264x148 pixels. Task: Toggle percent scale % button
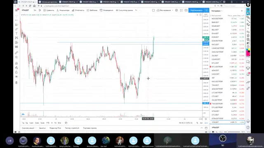[197, 123]
